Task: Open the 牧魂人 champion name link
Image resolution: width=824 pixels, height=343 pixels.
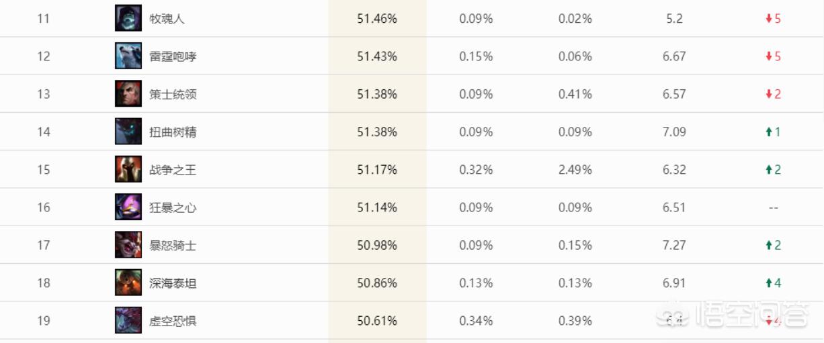Action: point(167,19)
